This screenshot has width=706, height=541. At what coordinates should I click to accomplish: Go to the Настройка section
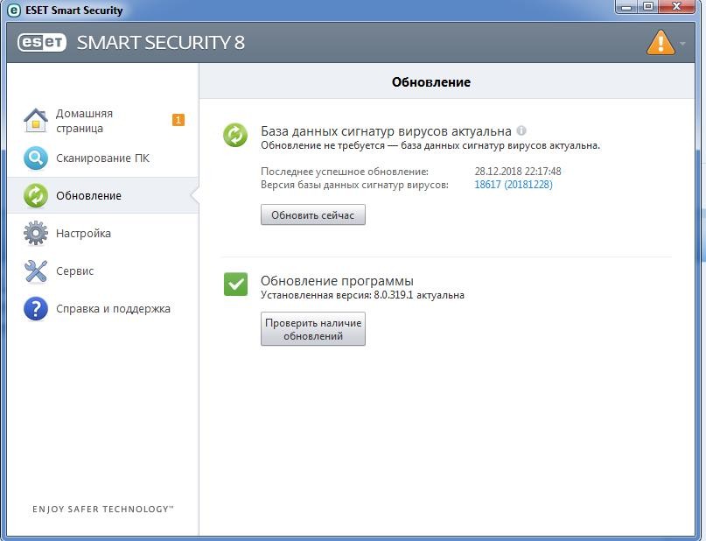coord(83,234)
